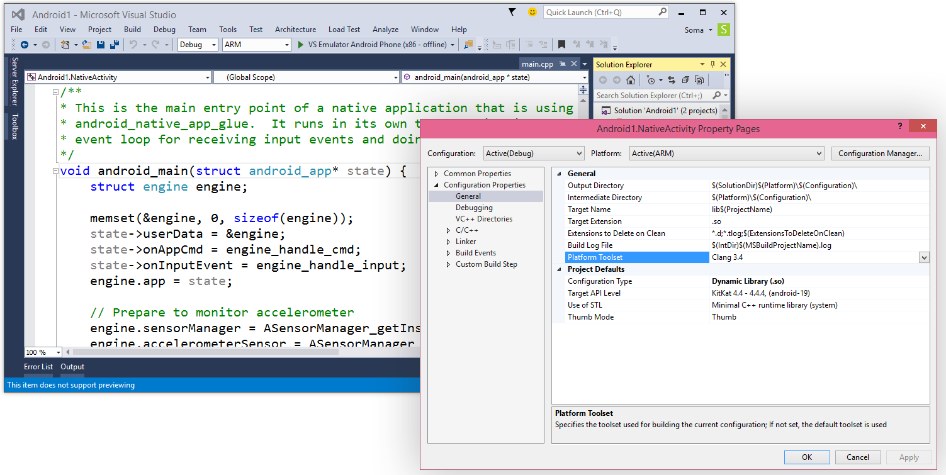This screenshot has width=946, height=475.
Task: Select Solution 'Android1' in Solution Explorer
Action: 660,111
